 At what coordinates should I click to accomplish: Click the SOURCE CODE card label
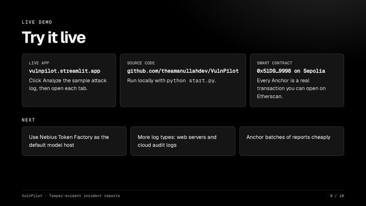[141, 63]
